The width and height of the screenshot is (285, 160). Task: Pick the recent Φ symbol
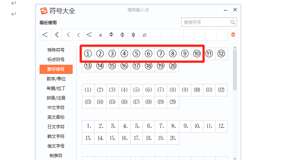(x=111, y=35)
